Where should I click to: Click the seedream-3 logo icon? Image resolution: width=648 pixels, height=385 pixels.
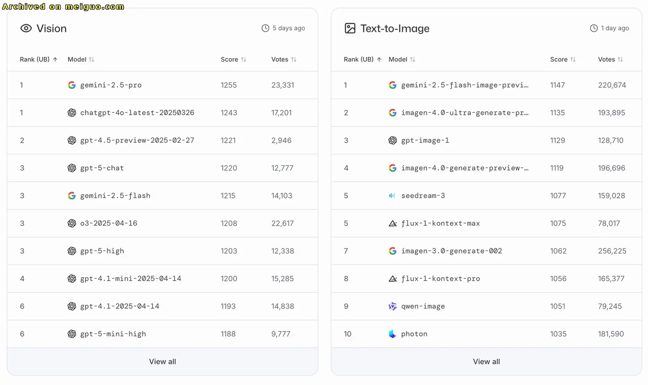393,196
